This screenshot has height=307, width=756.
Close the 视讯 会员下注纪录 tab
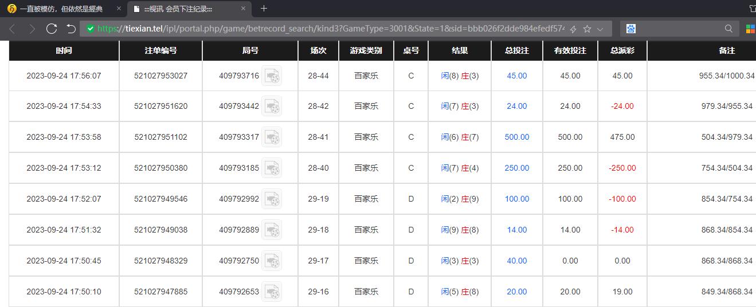[243, 9]
